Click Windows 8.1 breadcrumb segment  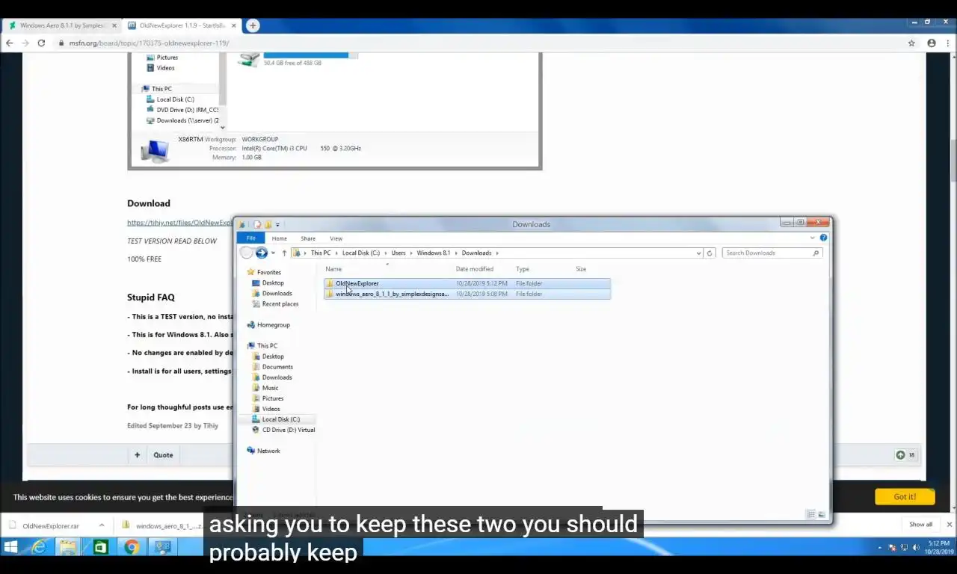click(434, 253)
